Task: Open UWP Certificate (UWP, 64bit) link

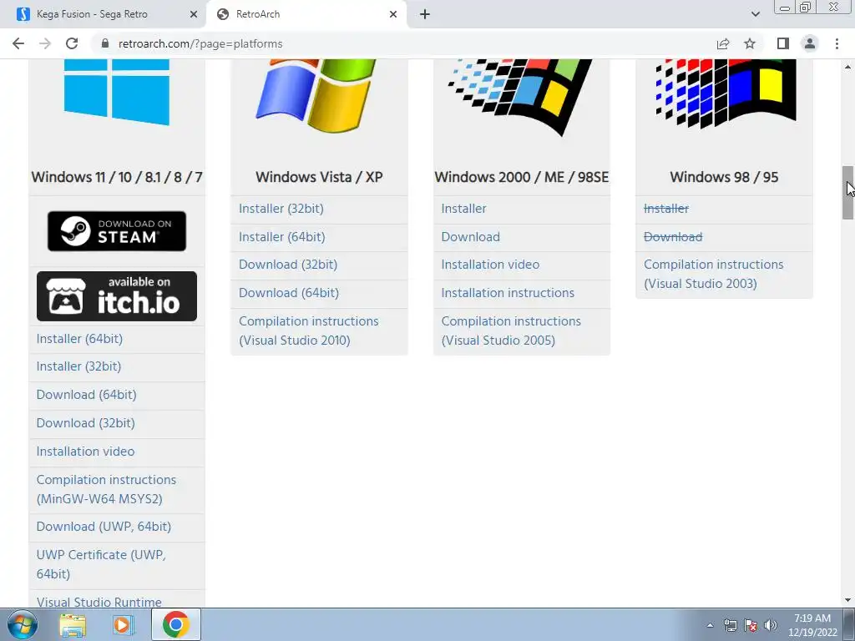Action: 101,564
